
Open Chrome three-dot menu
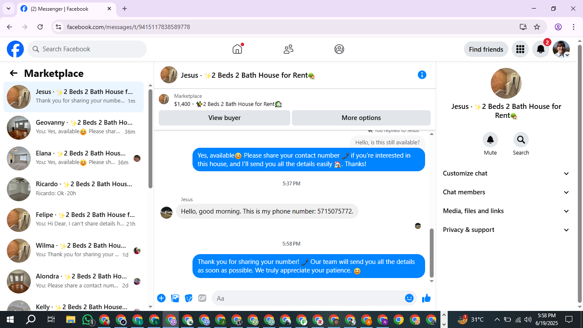[x=573, y=27]
